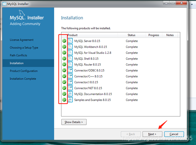The image size is (196, 145).
Task: Click the disabled Back button
Action: click(x=131, y=134)
